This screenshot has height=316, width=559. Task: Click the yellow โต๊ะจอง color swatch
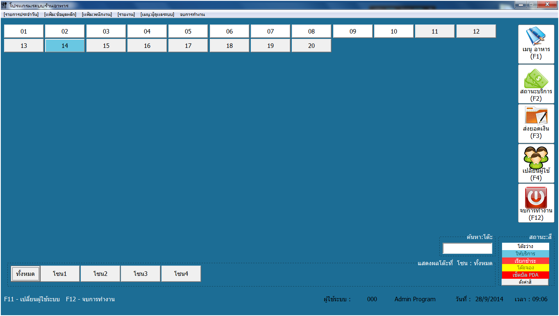[x=525, y=268]
